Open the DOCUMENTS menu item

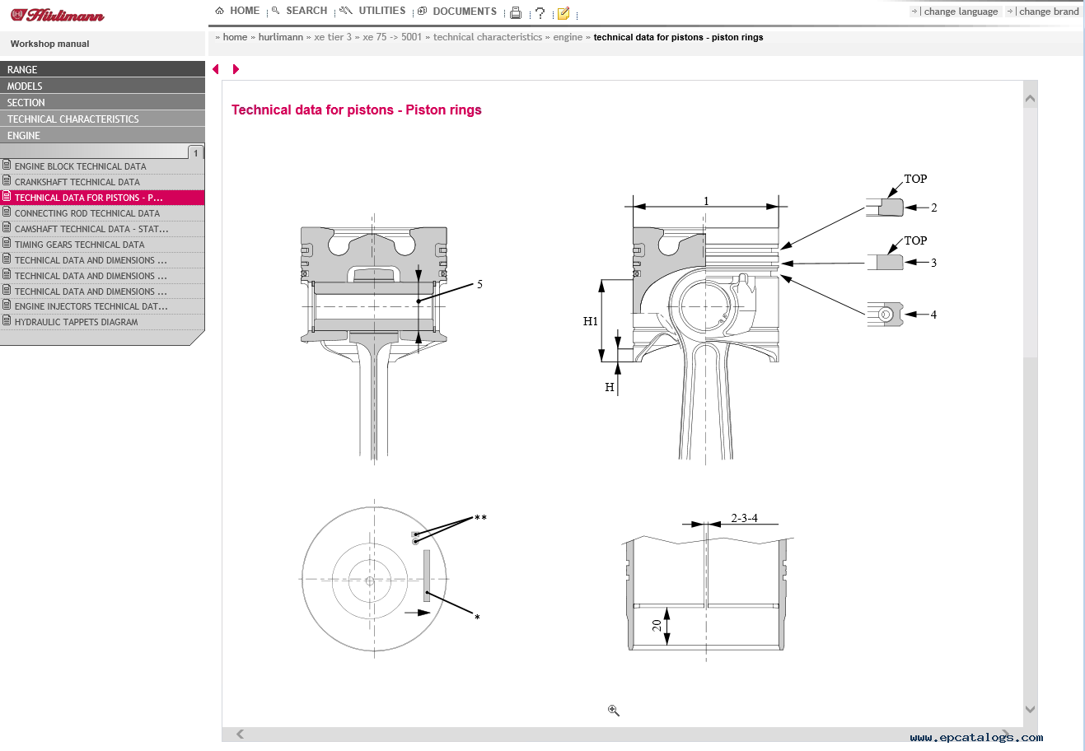pyautogui.click(x=457, y=12)
